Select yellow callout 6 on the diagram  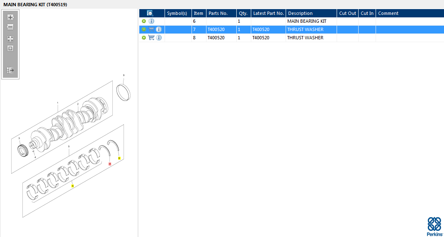pyautogui.click(x=73, y=186)
